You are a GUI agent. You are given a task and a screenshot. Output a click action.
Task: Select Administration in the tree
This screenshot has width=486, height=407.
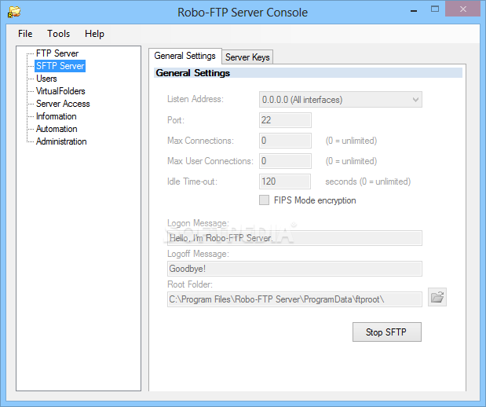click(61, 141)
